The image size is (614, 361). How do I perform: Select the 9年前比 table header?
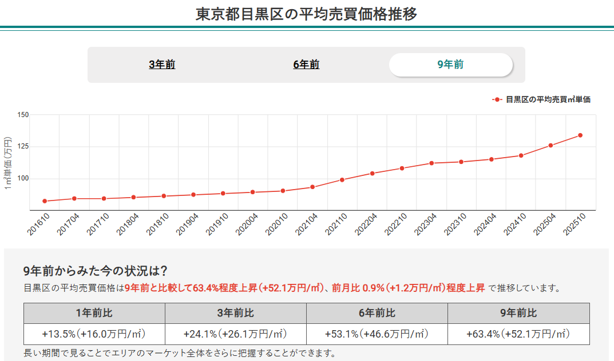coord(518,312)
